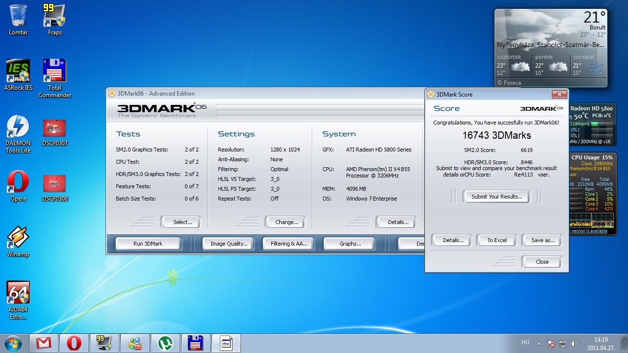Export score with To Excel button
The width and height of the screenshot is (628, 353).
pos(497,240)
